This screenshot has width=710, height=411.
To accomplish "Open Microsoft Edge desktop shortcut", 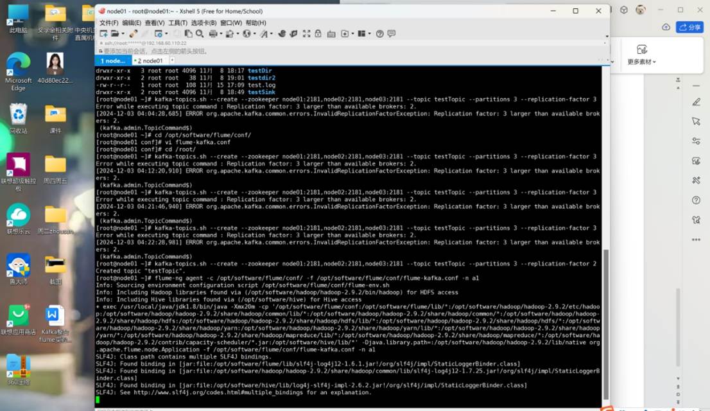I will 18,71.
